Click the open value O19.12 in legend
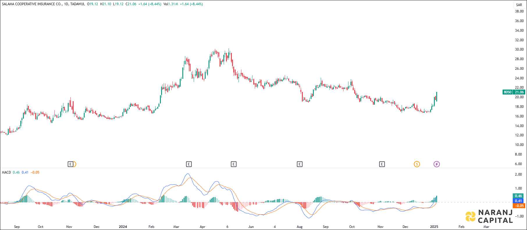The height and width of the screenshot is (230, 527). 92,4
